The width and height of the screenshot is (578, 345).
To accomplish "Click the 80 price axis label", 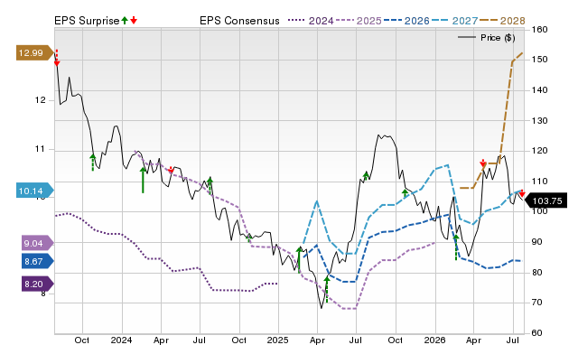I will point(537,273).
